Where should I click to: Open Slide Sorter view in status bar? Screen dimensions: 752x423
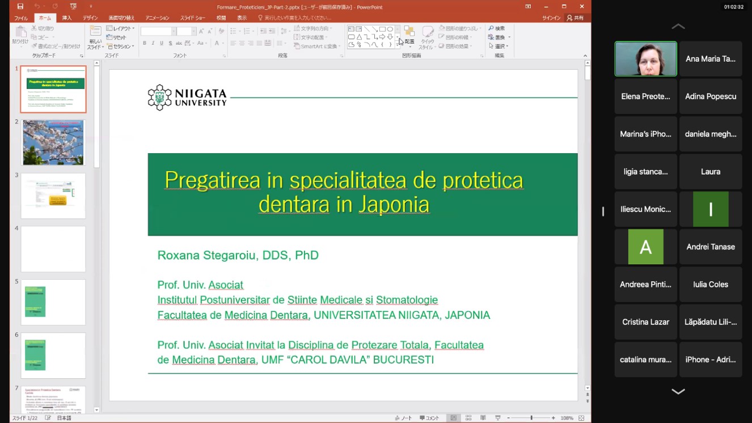coord(468,418)
